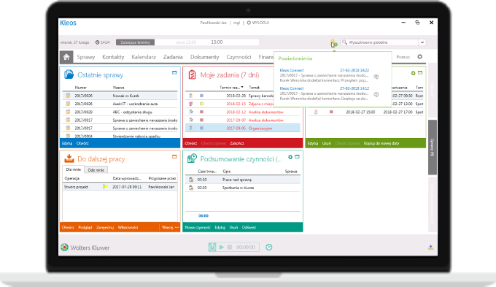Open settings gear in navigation bar
This screenshot has height=287, width=496.
(419, 57)
